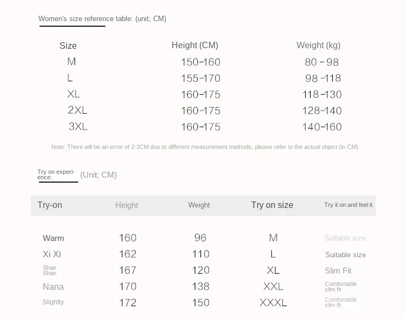406x319 pixels.
Task: Click the Weight (kg) column header
Action: 318,45
